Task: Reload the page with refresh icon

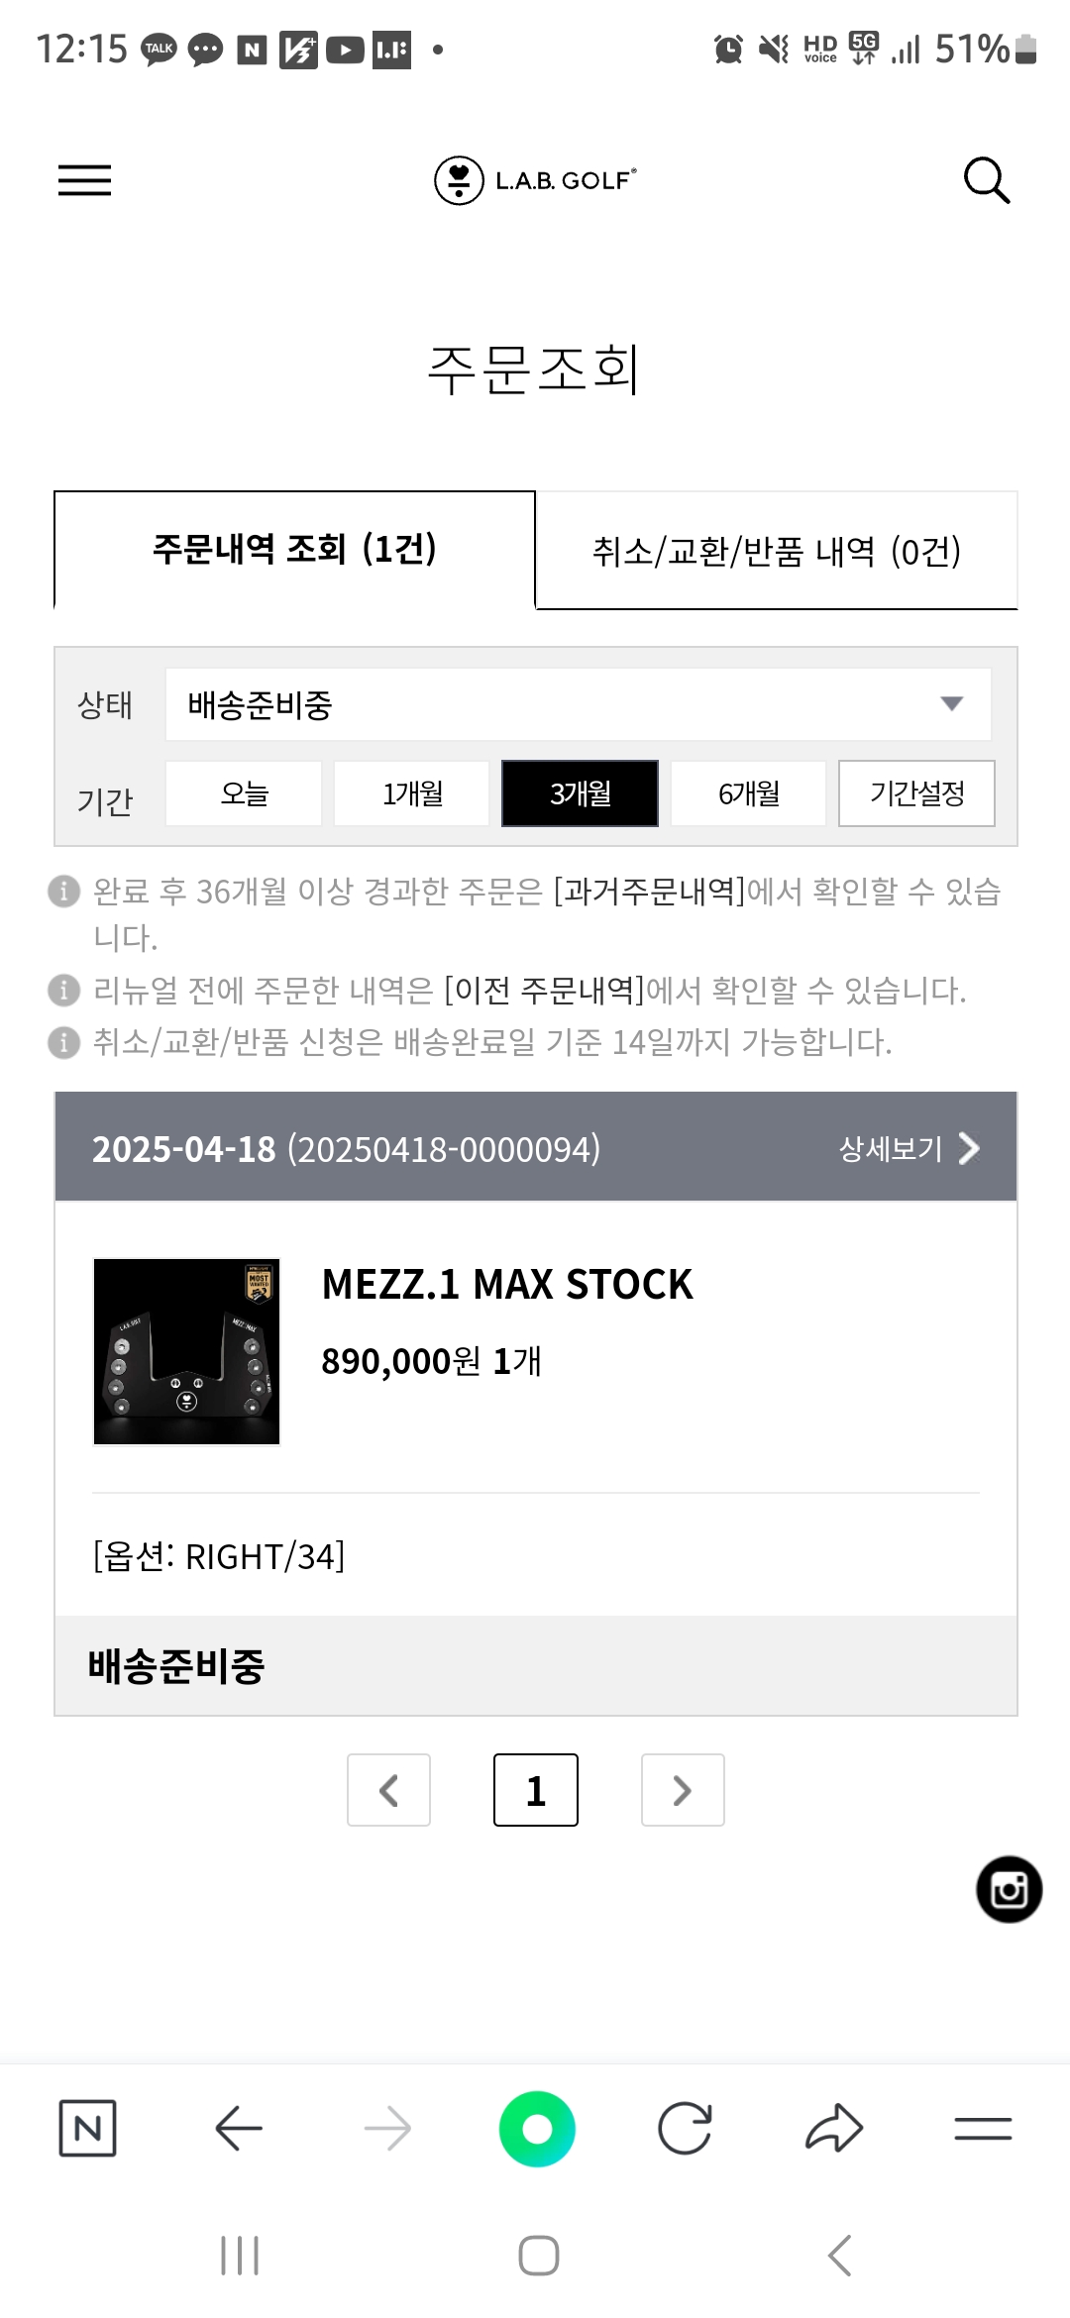Action: coord(685,2128)
